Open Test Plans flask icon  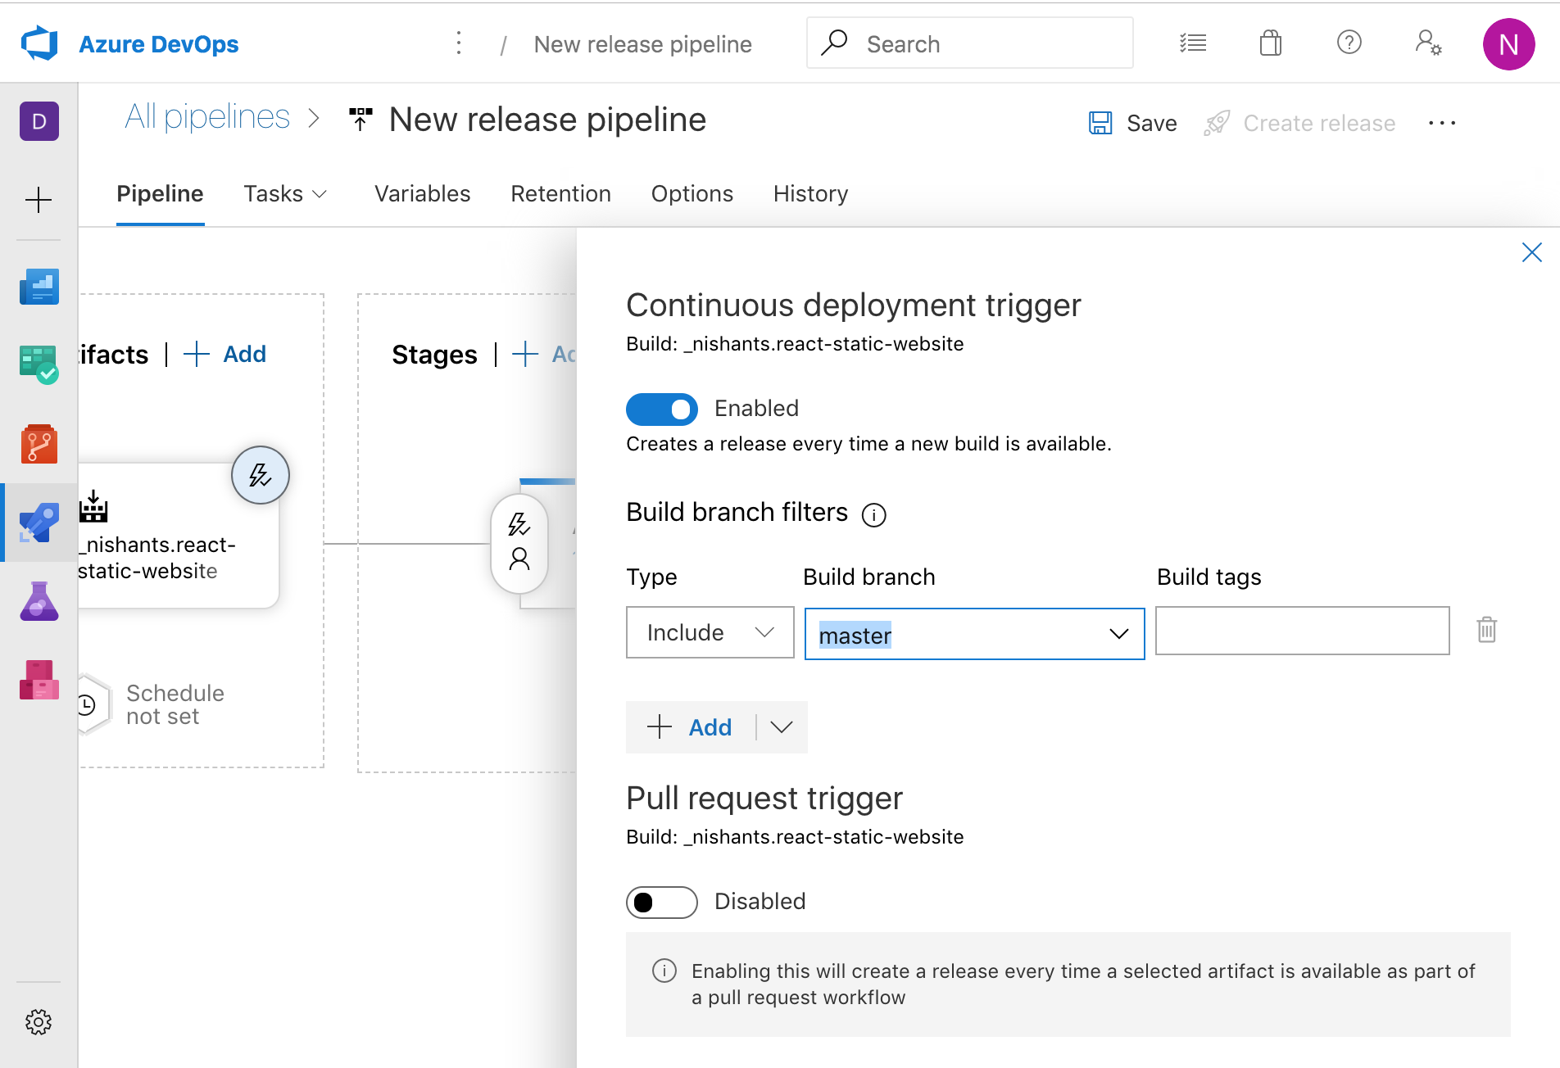click(x=39, y=601)
